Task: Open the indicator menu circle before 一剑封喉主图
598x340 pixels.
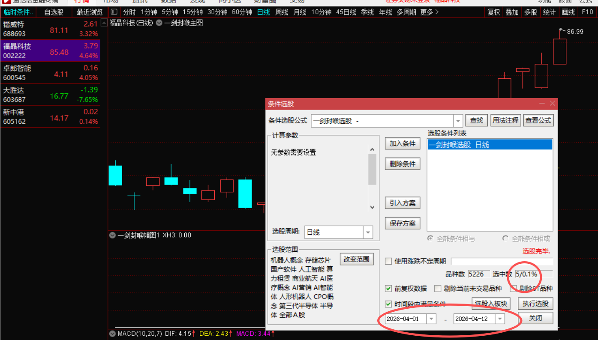Action: coord(159,23)
